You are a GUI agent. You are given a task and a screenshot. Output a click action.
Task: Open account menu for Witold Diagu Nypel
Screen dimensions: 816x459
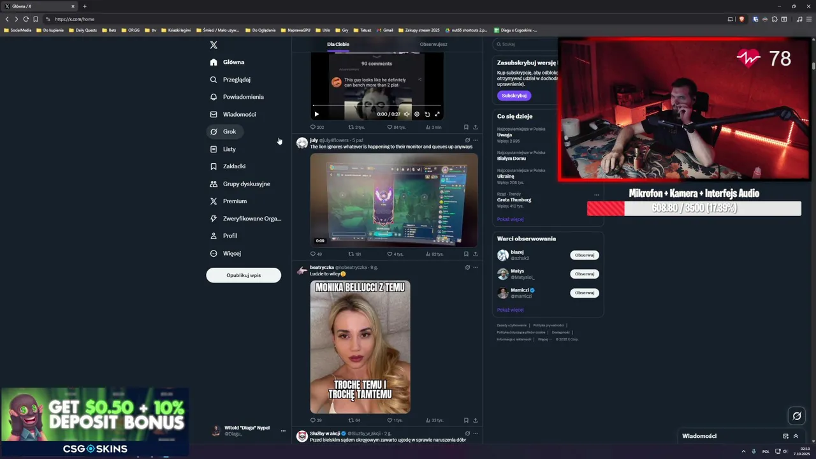(249, 430)
